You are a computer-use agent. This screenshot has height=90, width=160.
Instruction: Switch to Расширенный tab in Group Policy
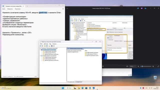pos(71,82)
